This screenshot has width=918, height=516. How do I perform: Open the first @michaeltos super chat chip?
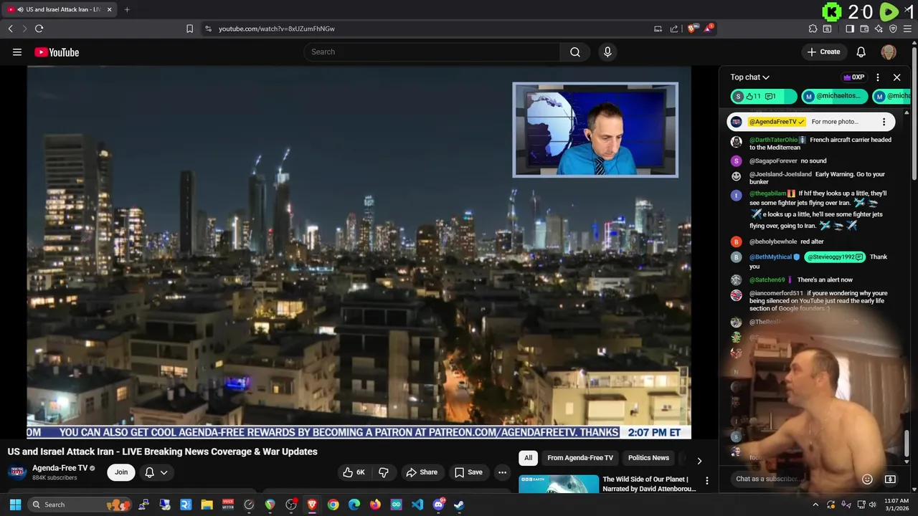point(835,96)
